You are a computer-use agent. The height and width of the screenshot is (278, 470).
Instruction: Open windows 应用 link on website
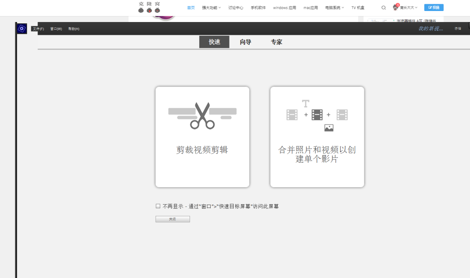click(x=285, y=8)
